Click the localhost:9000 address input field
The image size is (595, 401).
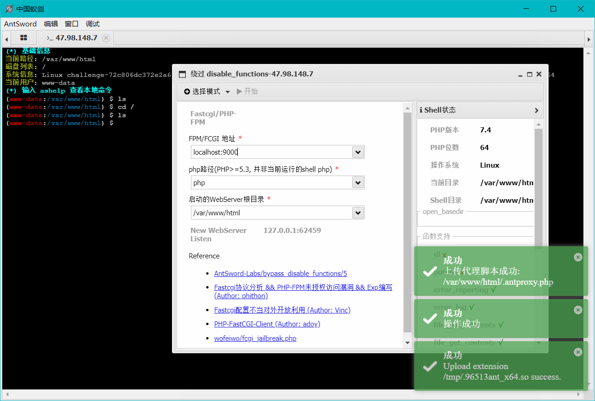[271, 152]
